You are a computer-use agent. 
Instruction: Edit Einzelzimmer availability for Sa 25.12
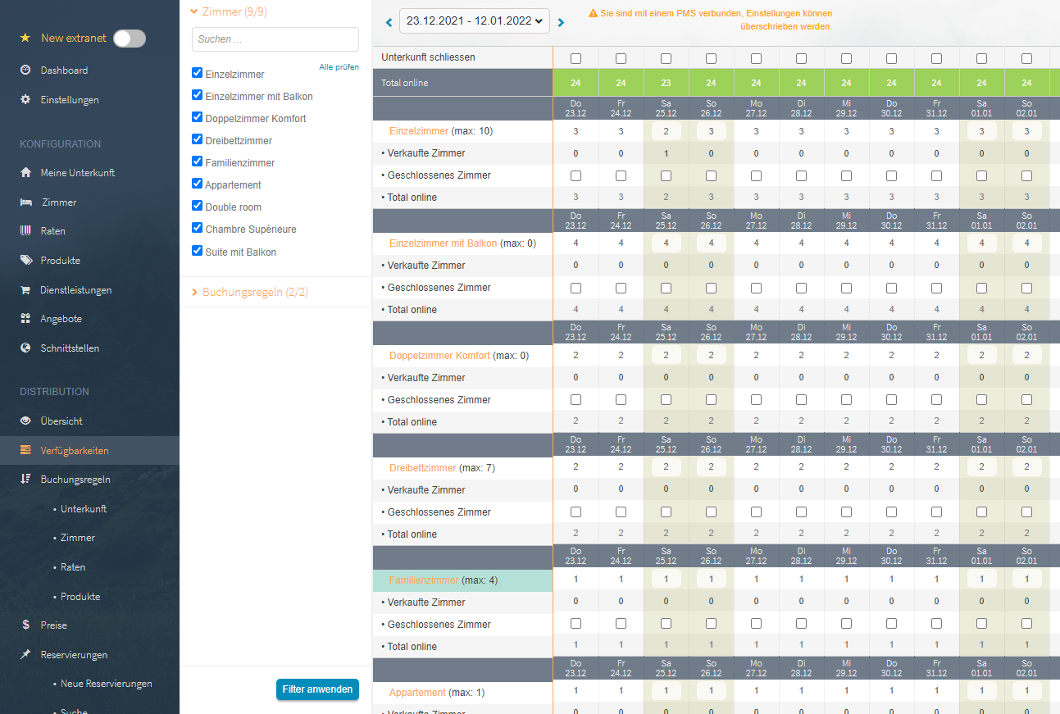pos(666,131)
